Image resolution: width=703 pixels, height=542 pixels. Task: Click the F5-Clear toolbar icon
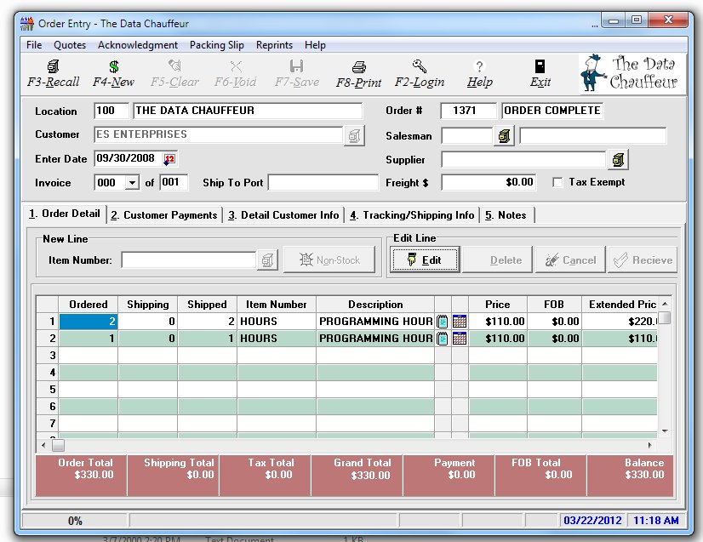pyautogui.click(x=174, y=66)
